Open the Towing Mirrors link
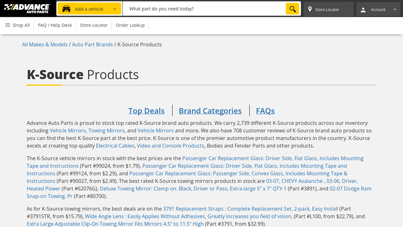403x227 pixels. click(x=106, y=131)
